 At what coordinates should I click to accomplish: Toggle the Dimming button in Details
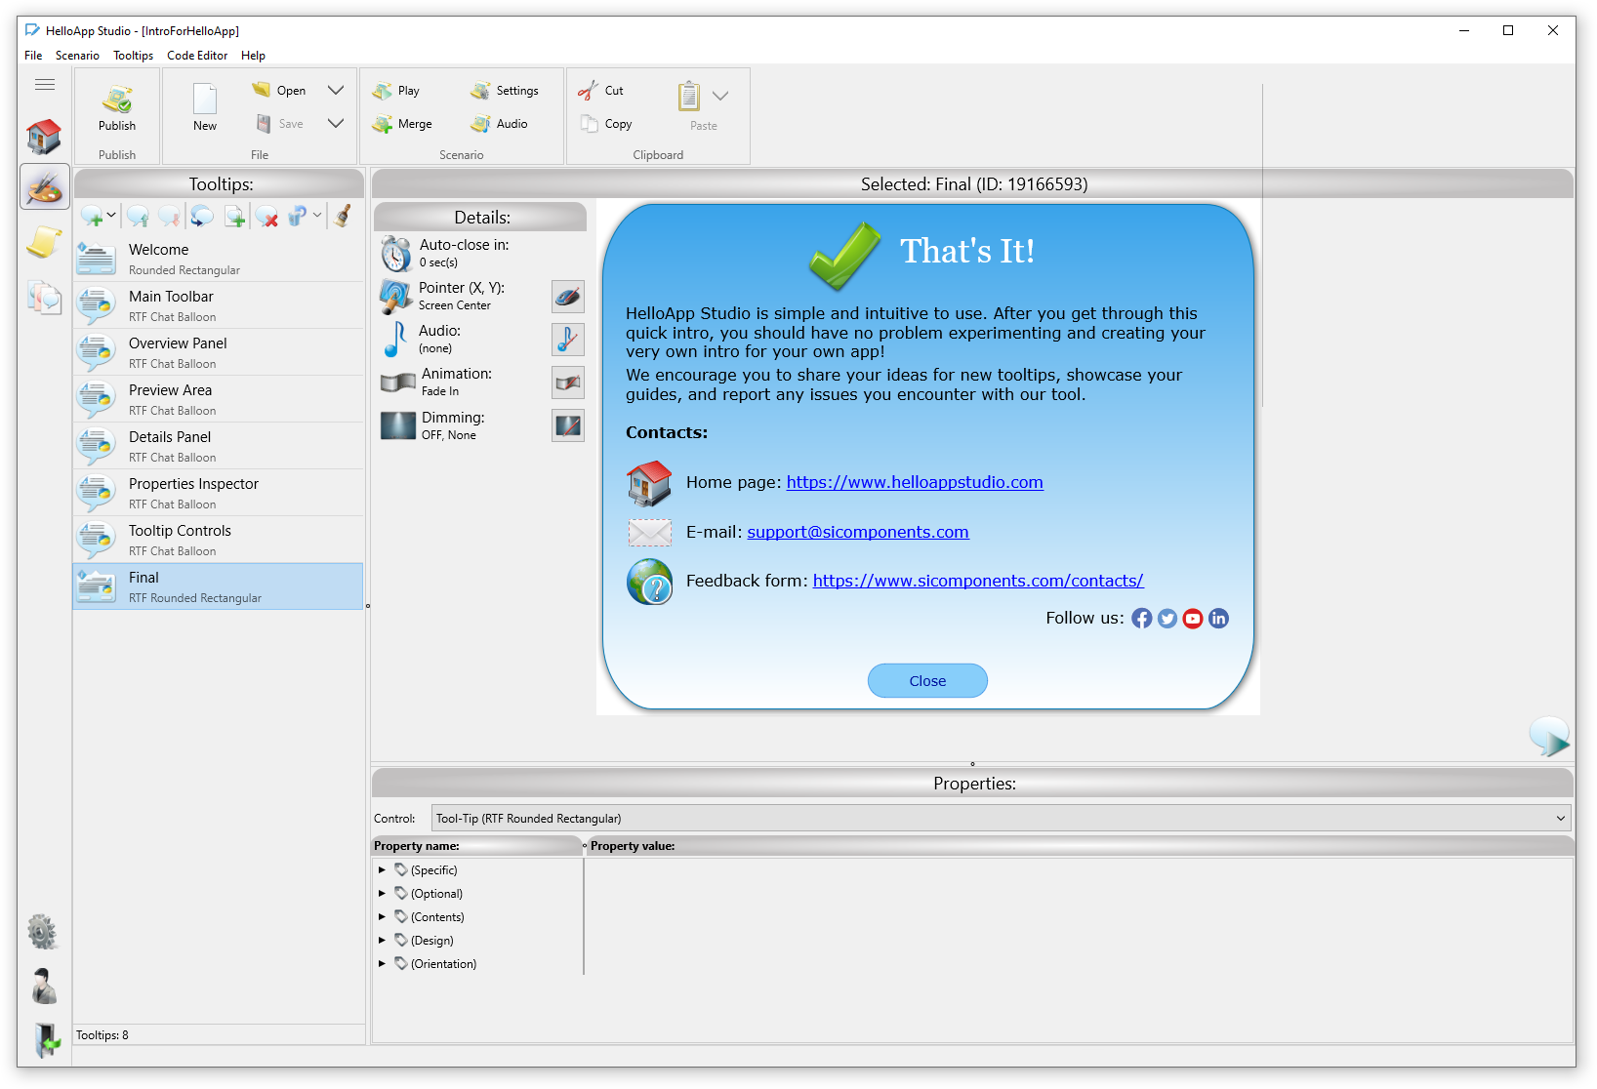[x=568, y=425]
